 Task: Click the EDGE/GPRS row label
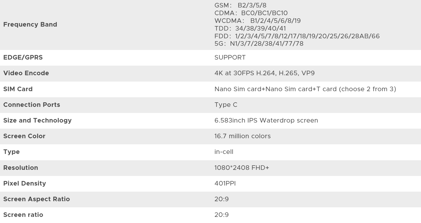[23, 57]
